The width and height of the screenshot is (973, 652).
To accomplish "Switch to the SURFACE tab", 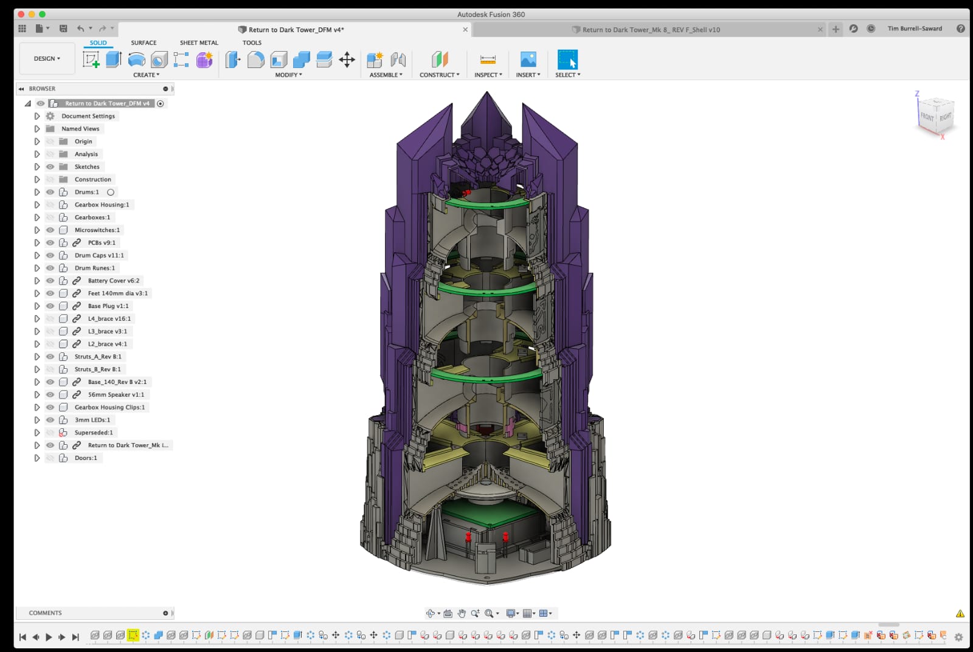I will 144,43.
